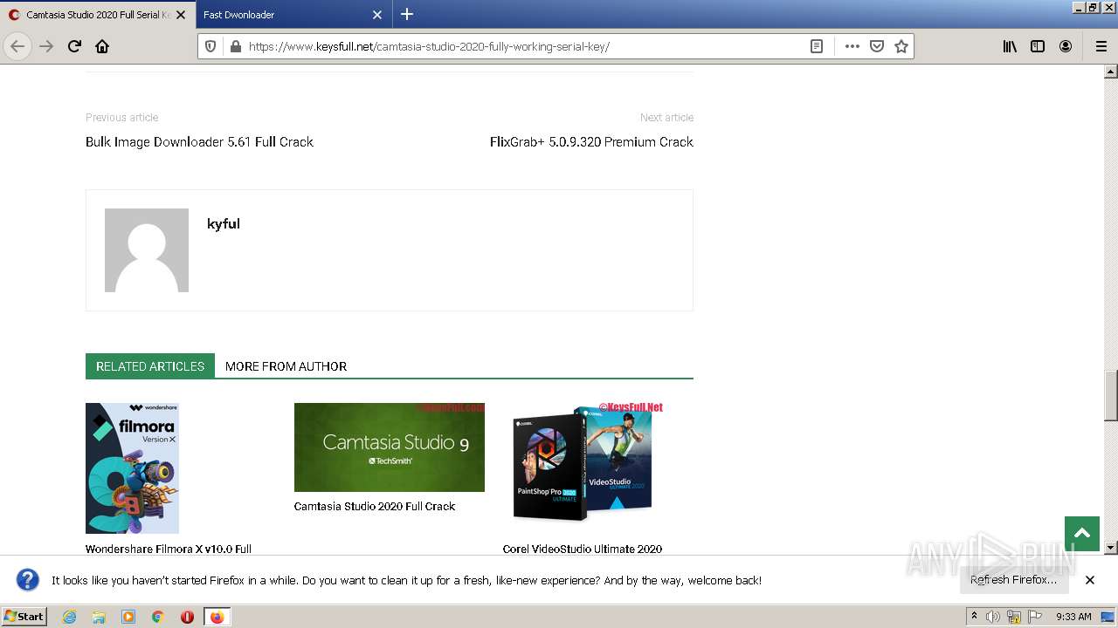Screen dimensions: 1118x628
Task: Show tracking protection shield info
Action: (210, 46)
